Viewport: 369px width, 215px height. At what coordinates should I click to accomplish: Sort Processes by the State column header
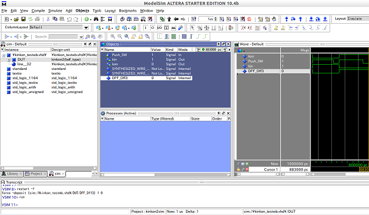coord(201,118)
